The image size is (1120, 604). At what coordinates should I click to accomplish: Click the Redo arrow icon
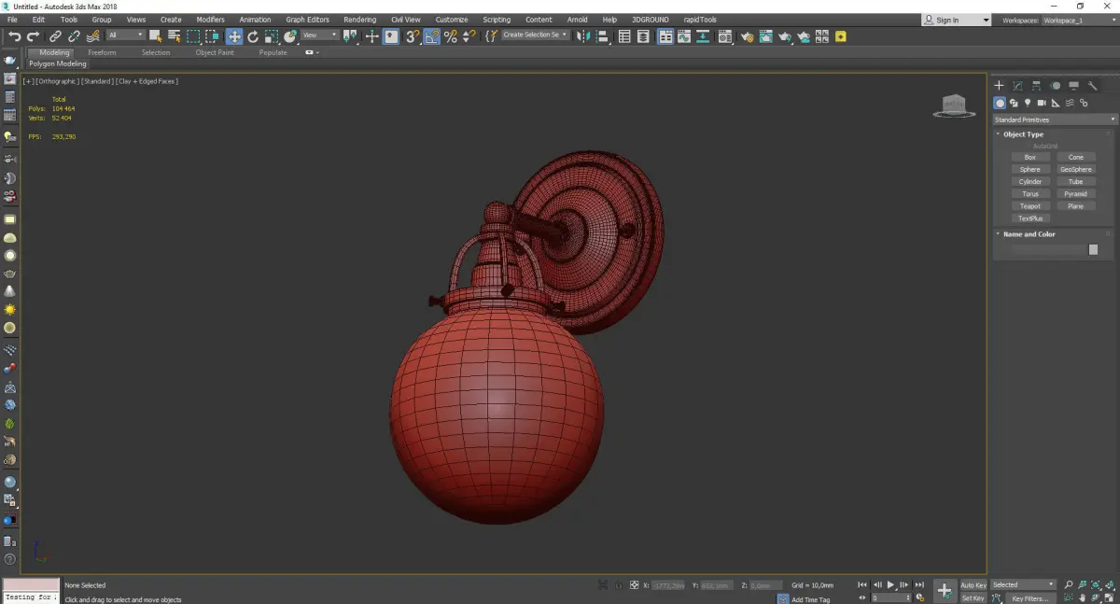(x=33, y=36)
